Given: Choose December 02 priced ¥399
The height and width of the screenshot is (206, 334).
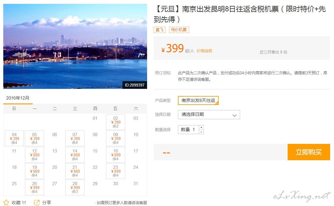Looking at the screenshot, I should (x=116, y=122).
